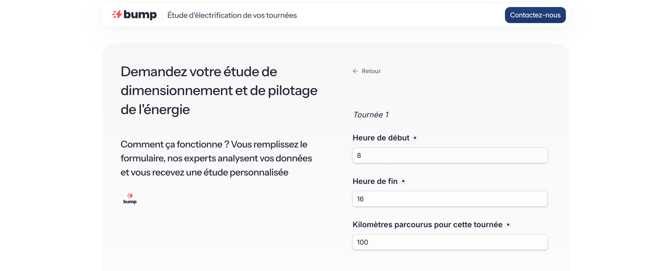This screenshot has width=656, height=271.
Task: Click the Heure de fin label
Action: click(x=375, y=181)
